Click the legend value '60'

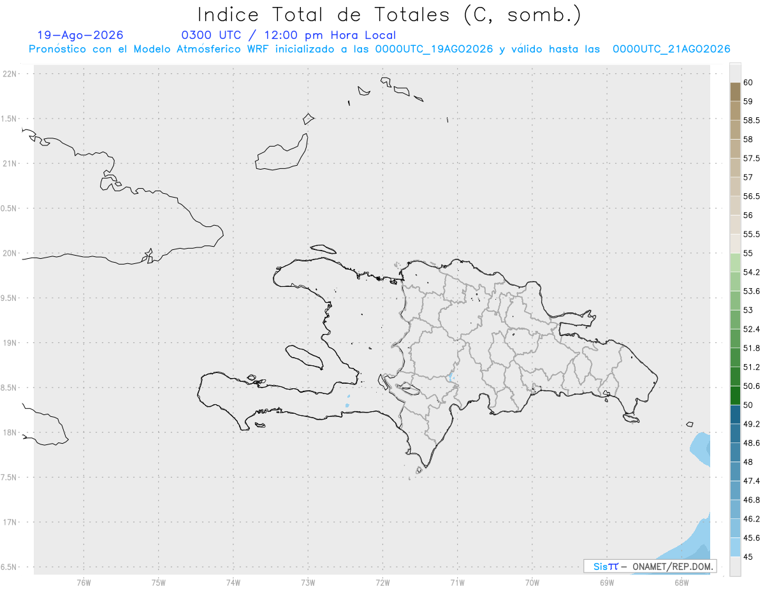tap(748, 82)
